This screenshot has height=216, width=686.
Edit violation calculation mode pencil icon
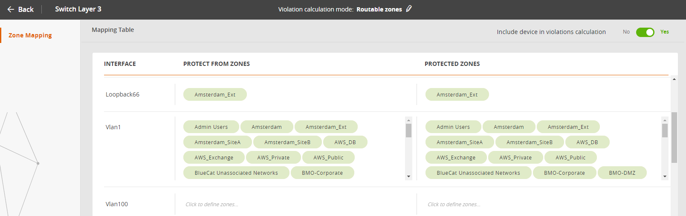(409, 9)
